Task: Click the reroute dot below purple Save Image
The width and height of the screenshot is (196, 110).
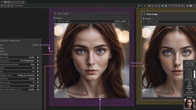Action: click(100, 99)
